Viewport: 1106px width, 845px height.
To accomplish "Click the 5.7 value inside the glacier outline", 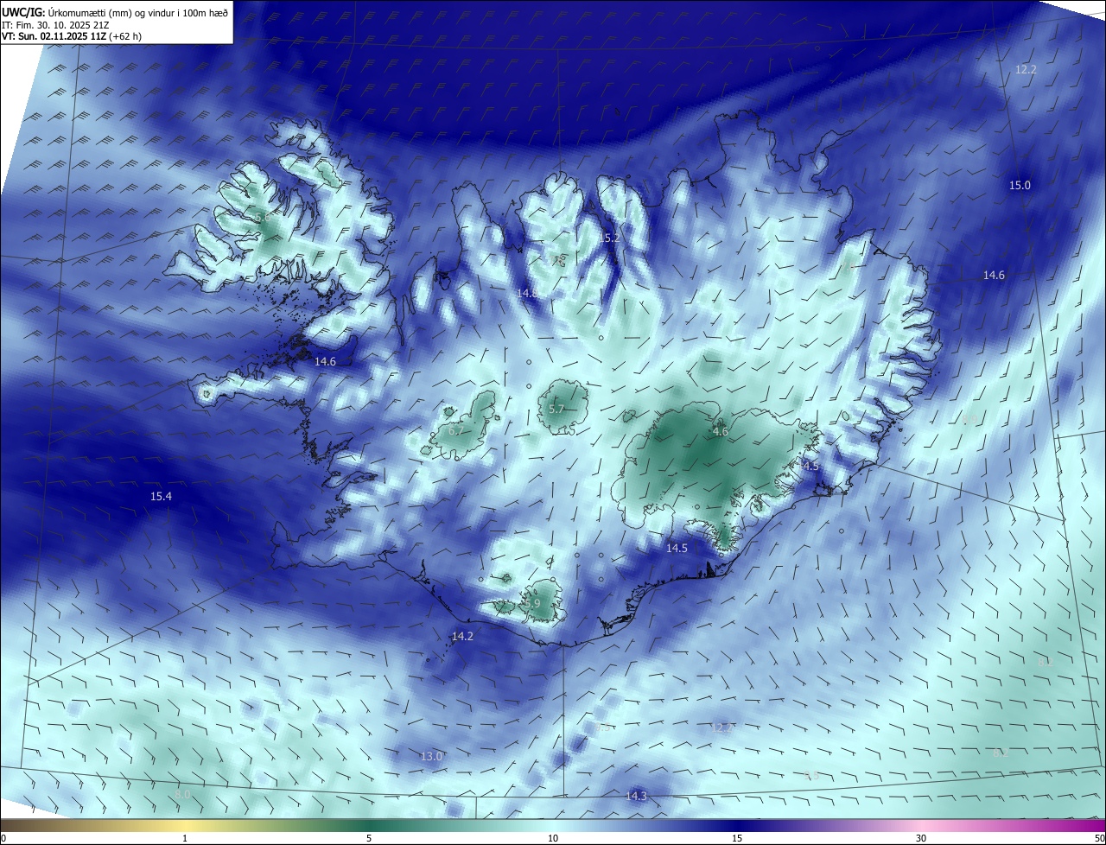I will point(556,409).
